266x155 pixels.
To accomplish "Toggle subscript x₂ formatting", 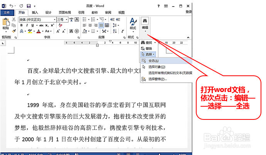I will tap(47, 26).
